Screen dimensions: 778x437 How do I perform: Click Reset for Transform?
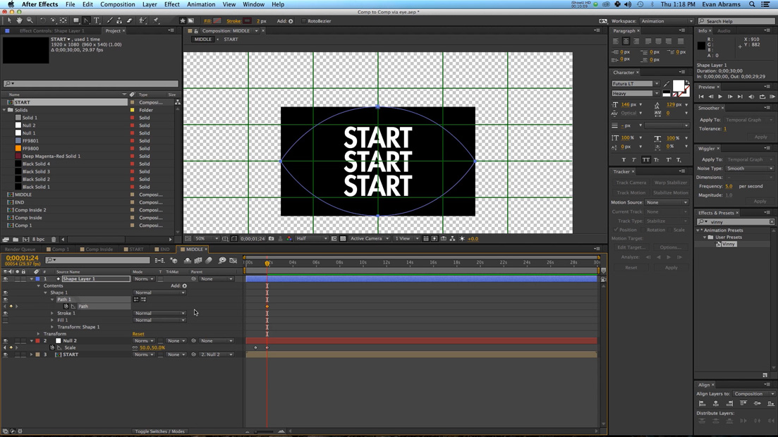coord(138,334)
